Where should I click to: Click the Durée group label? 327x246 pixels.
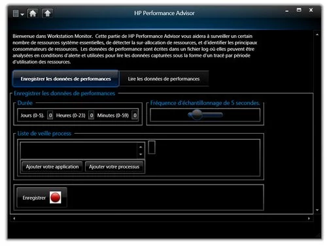[x=25, y=103]
